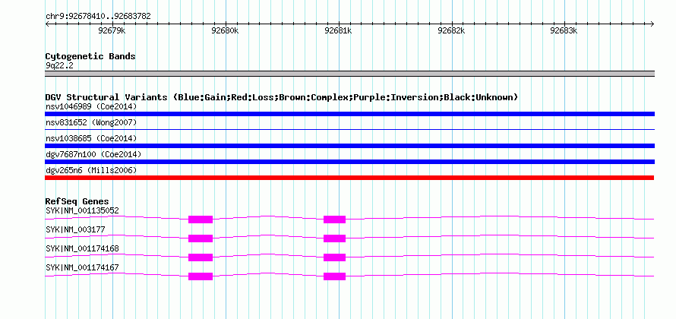The height and width of the screenshot is (319, 676).
Task: Open variant dgv7687n100 (Coe2014) label
Action: (93, 154)
